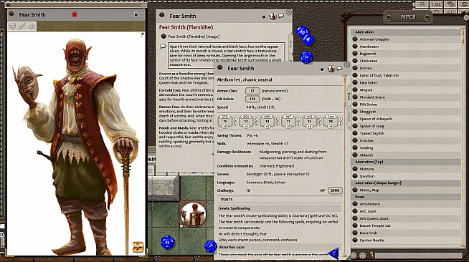Image resolution: width=469 pixels, height=262 pixels.
Task: Click the link icon of Fear Smith stat window
Action: 220,68
